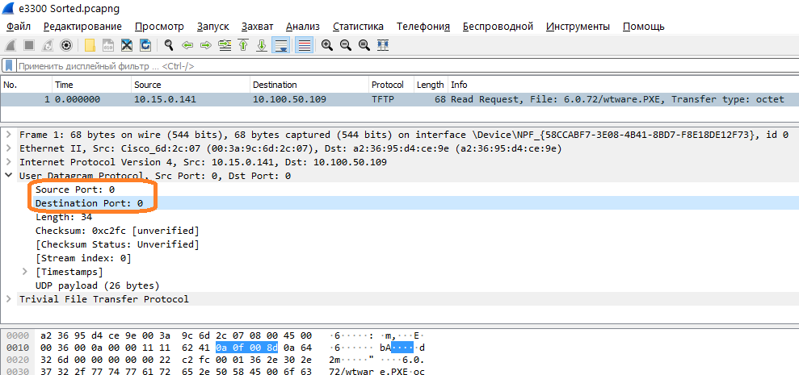Viewport: 799px width, 375px height.
Task: Click the display filter bookmark icon
Action: [9, 65]
